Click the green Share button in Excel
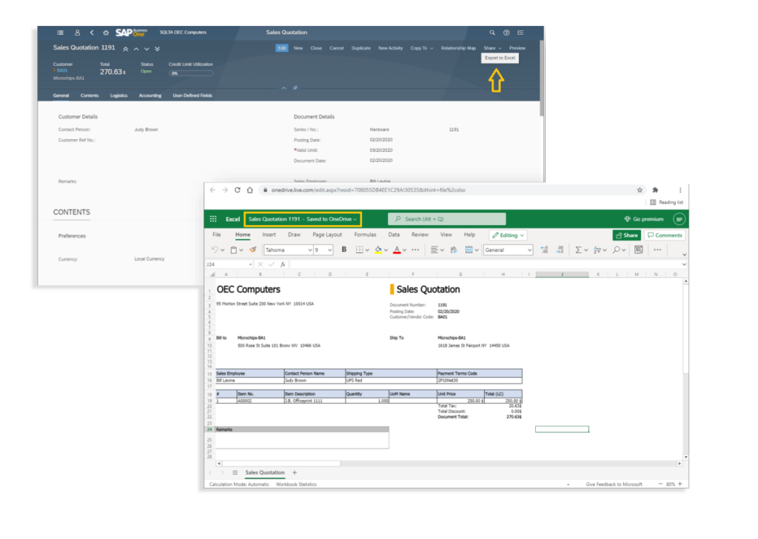Viewport: 758px width, 539px height. point(626,235)
